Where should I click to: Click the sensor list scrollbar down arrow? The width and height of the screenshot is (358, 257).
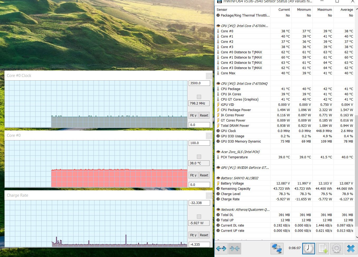pyautogui.click(x=356, y=237)
